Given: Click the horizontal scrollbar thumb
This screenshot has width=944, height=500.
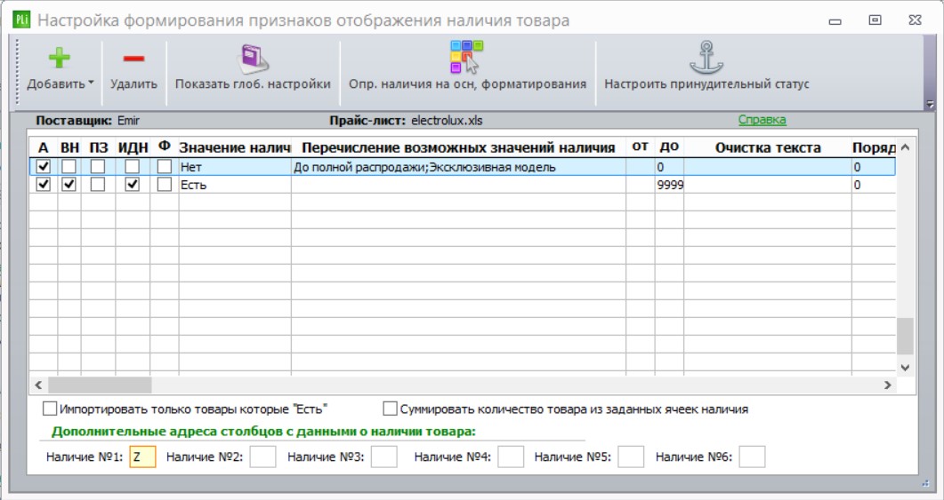Looking at the screenshot, I should coord(100,385).
